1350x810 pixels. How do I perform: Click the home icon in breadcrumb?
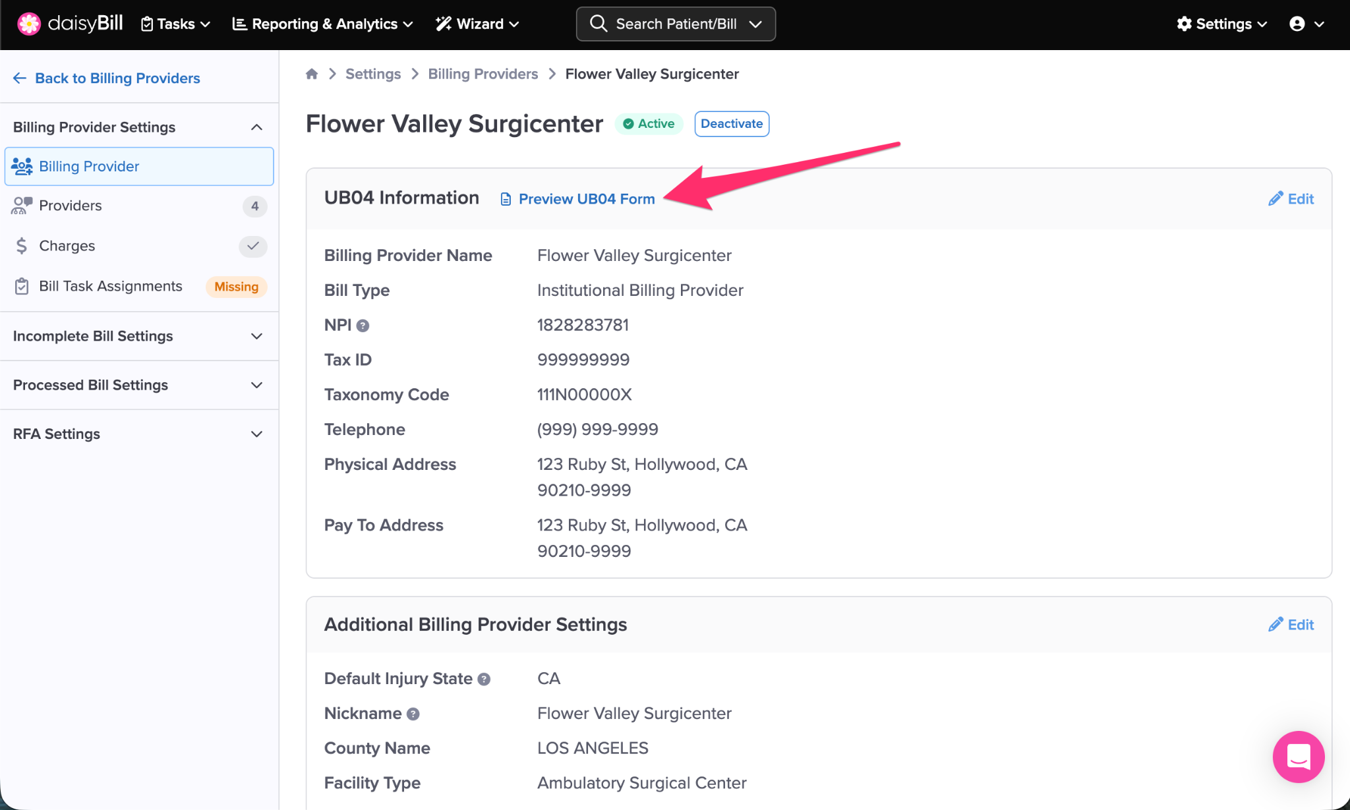[312, 74]
